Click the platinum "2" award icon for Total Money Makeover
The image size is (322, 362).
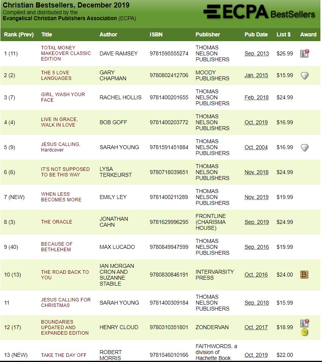(x=303, y=53)
